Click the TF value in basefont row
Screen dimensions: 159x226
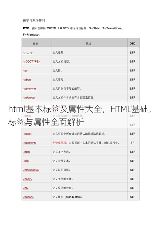[132, 143]
